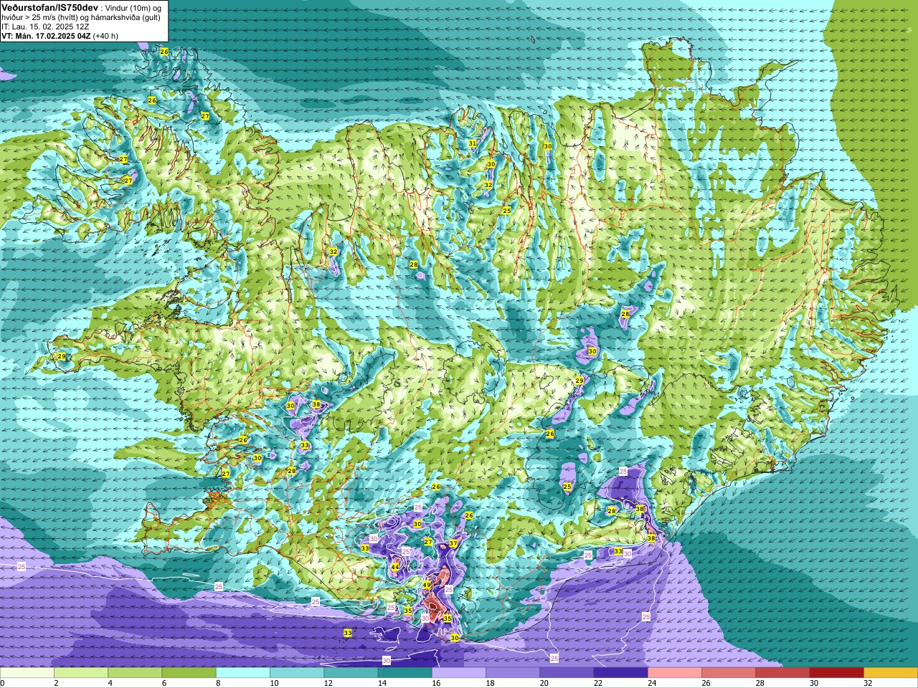Click the yellow gust label 49
This screenshot has width=918, height=688.
click(x=427, y=586)
